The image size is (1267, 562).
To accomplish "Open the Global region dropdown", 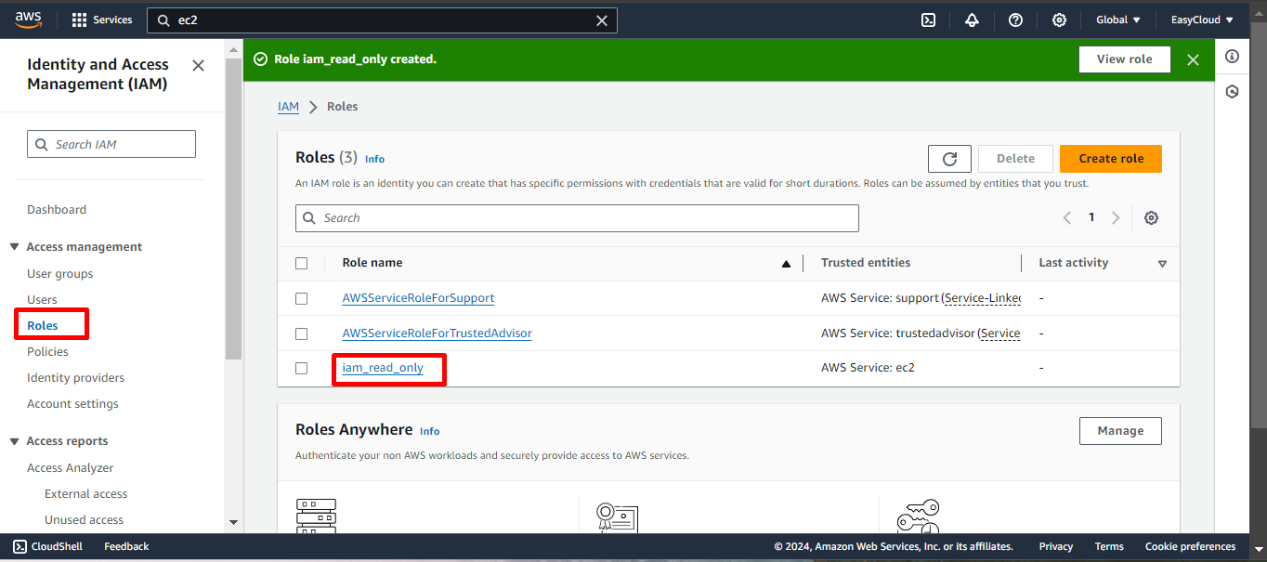I will 1118,20.
